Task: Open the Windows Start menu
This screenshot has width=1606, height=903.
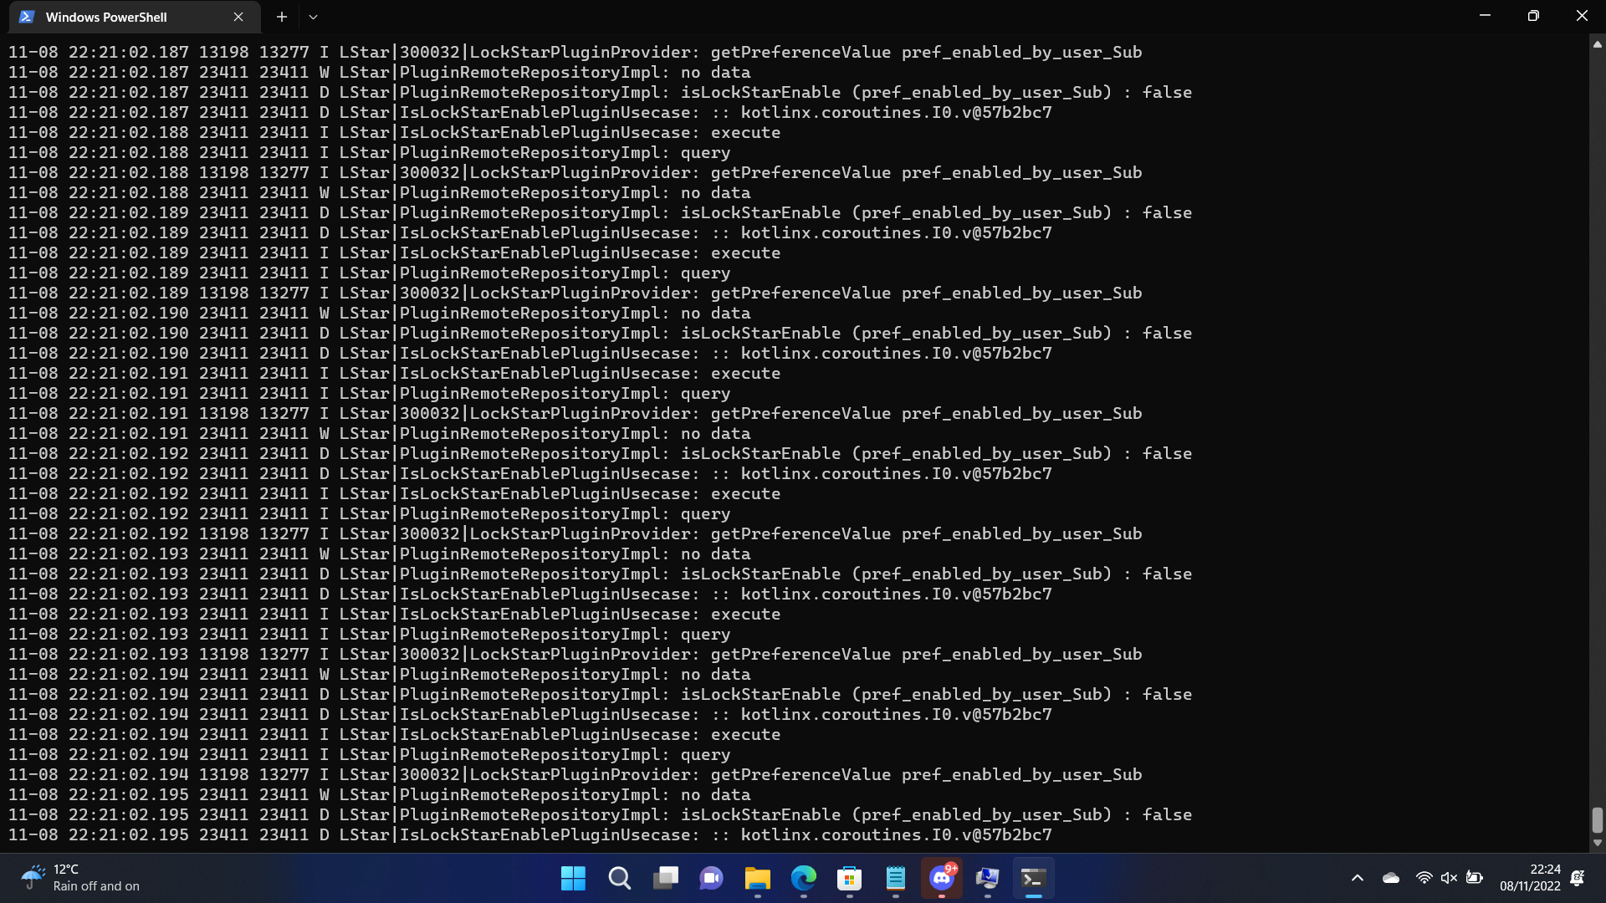Action: (573, 879)
